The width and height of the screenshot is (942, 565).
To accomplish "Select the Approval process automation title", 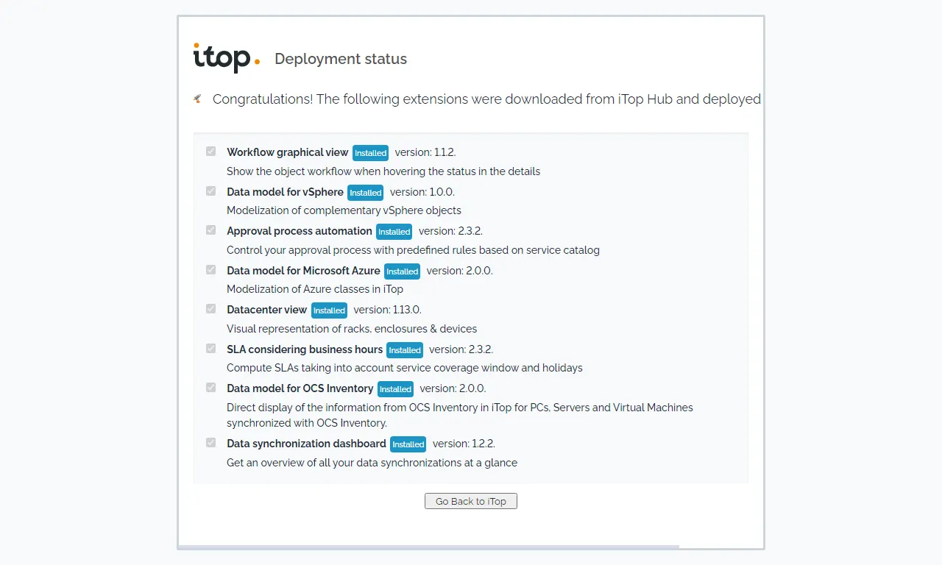I will tap(300, 231).
